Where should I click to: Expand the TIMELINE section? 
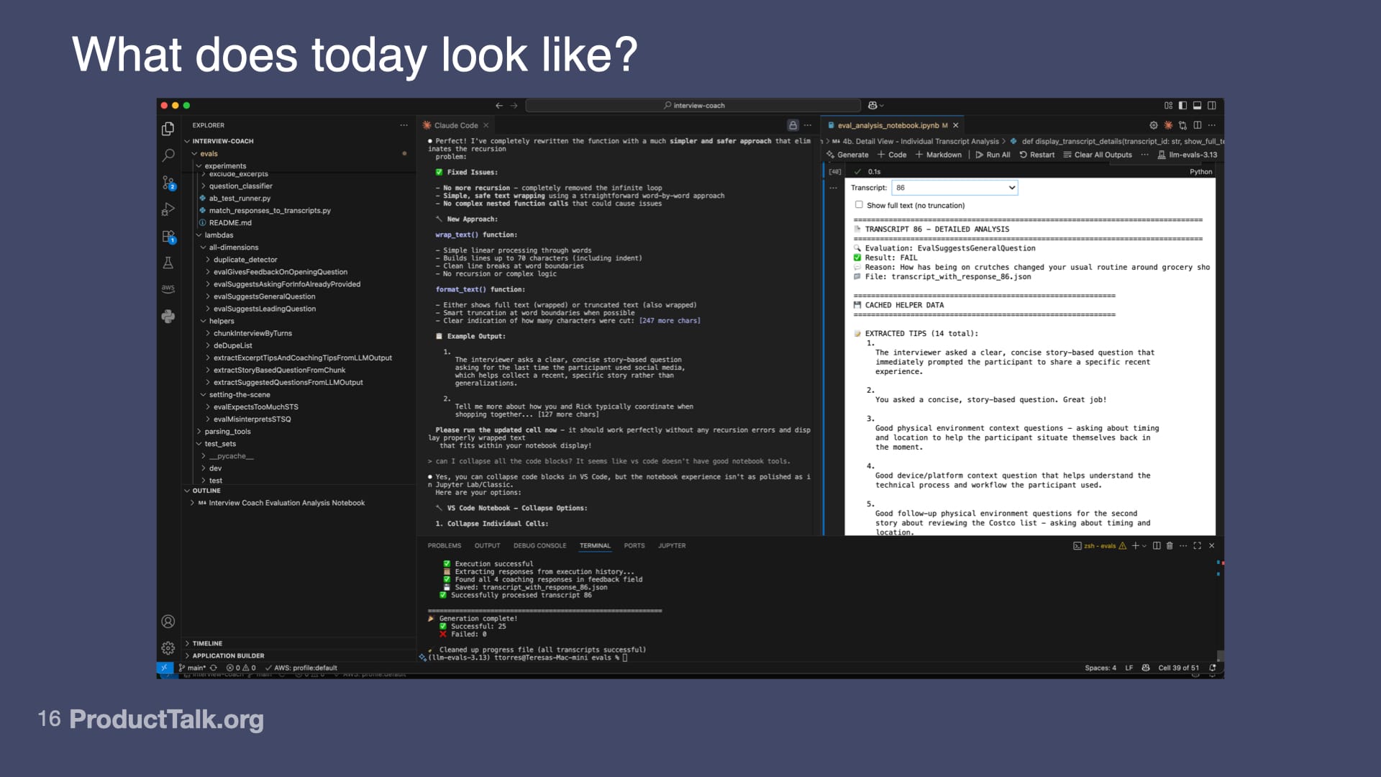click(x=206, y=643)
